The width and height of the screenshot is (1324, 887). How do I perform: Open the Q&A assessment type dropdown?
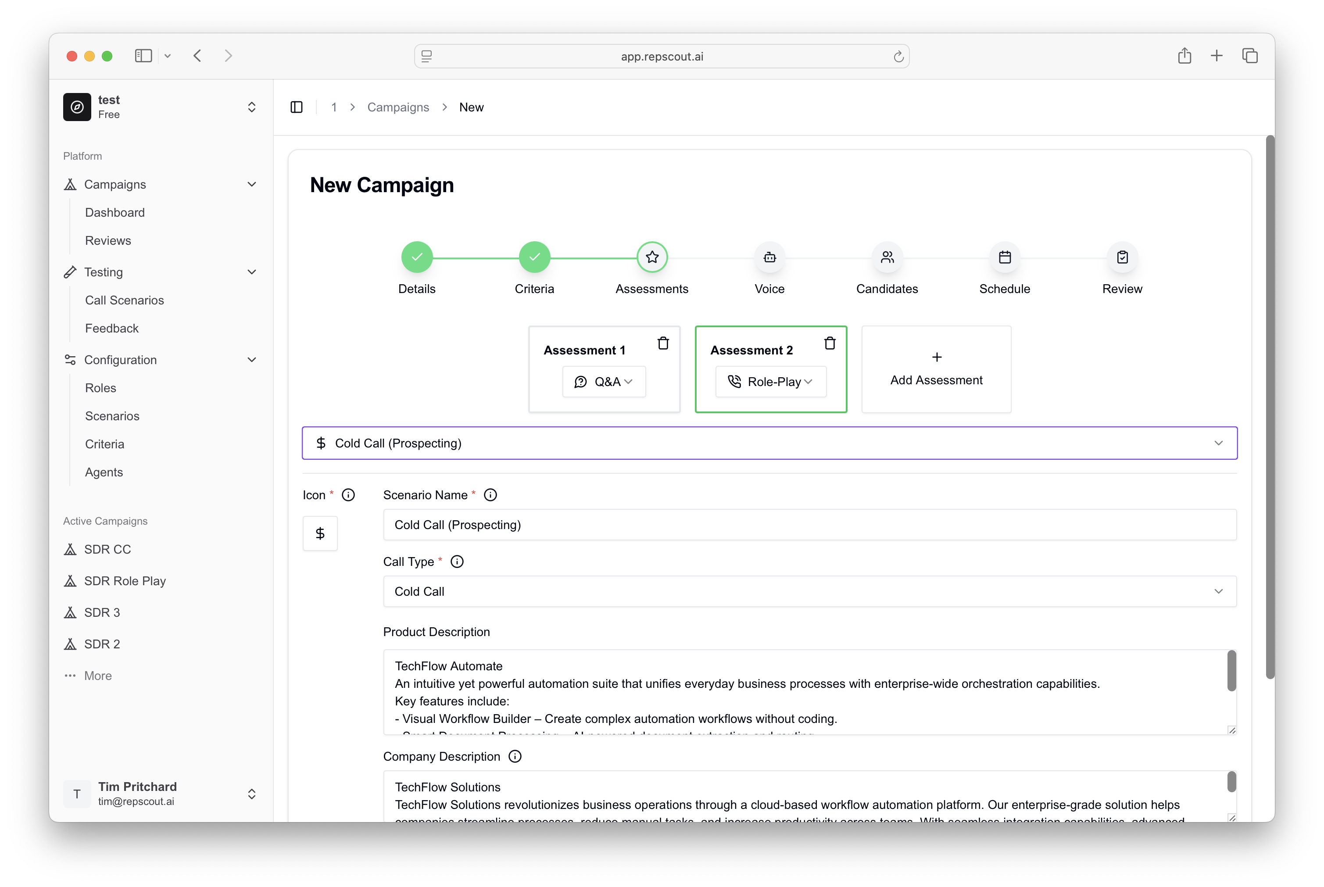click(x=604, y=382)
